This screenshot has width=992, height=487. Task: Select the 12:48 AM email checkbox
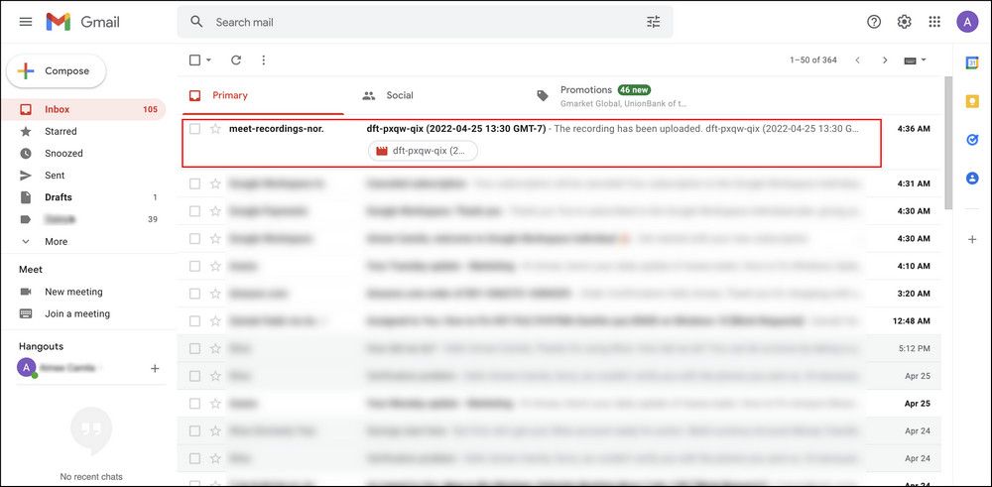(x=194, y=320)
